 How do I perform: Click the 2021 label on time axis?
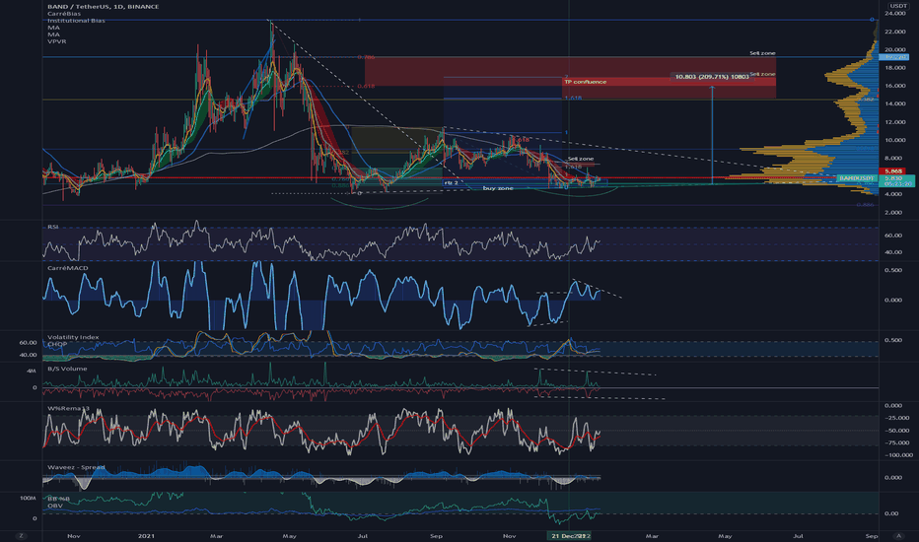(146, 535)
